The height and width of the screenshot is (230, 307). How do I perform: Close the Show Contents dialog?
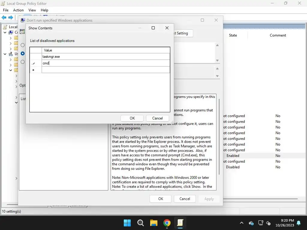tap(167, 28)
